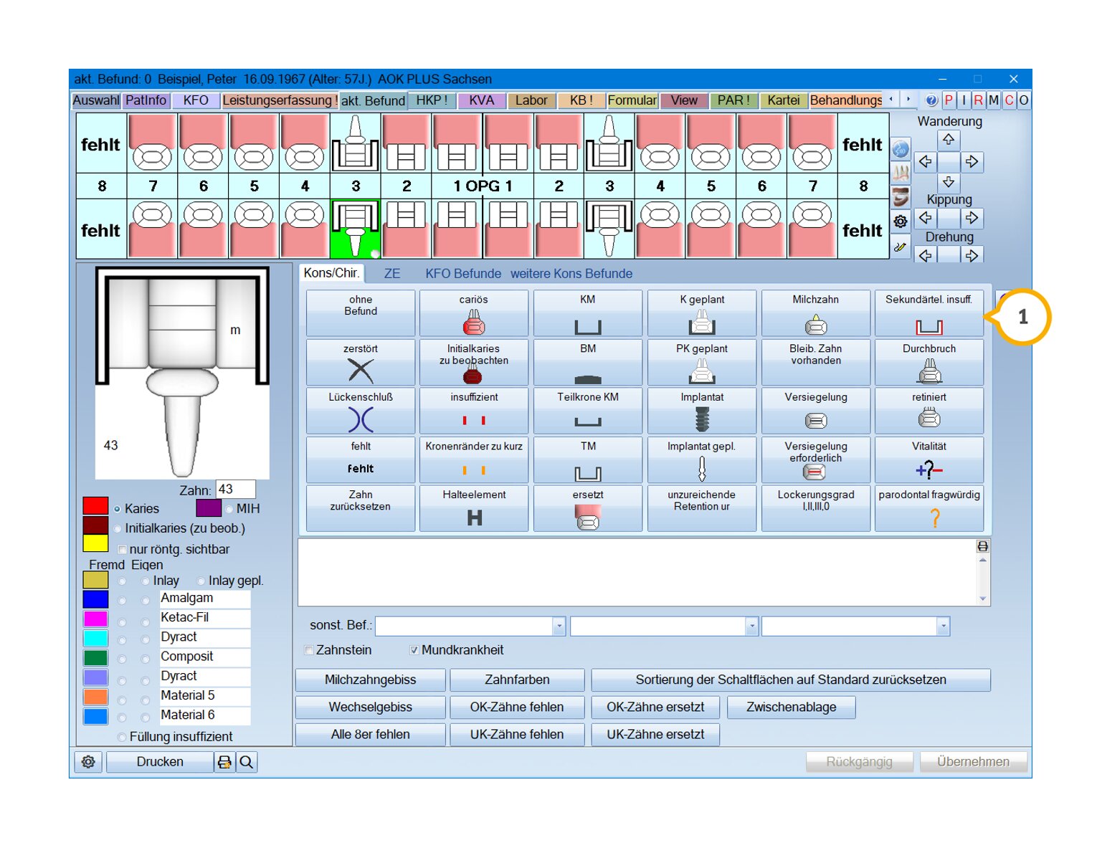Viewport: 1102px width, 848px height.
Task: Expand the sonst. Bef. combo box next to label
Action: [559, 626]
